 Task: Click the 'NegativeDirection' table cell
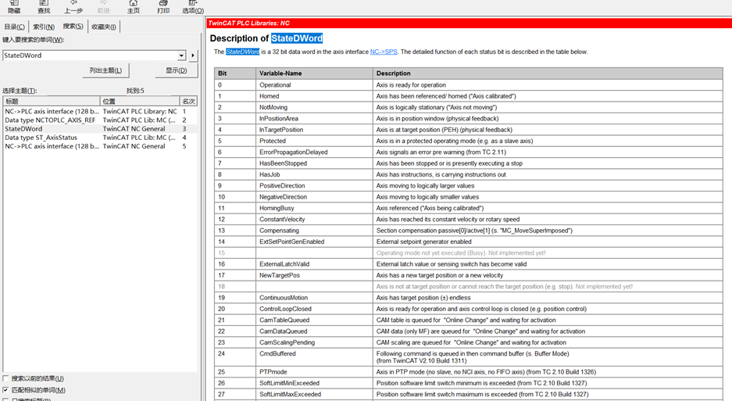(x=315, y=197)
